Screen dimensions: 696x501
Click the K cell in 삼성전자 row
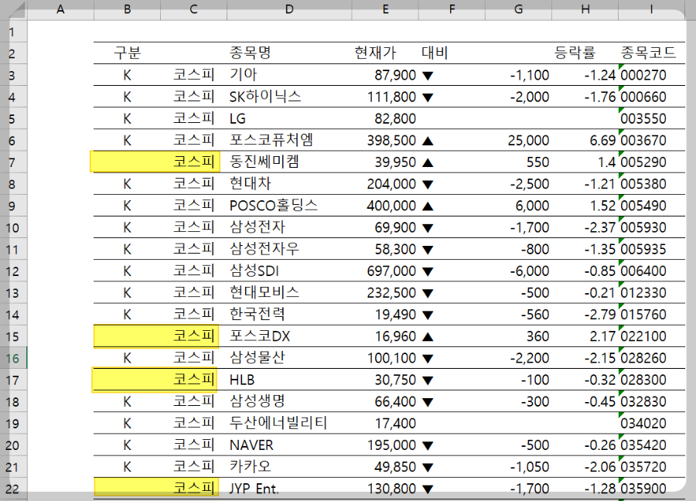(x=127, y=227)
